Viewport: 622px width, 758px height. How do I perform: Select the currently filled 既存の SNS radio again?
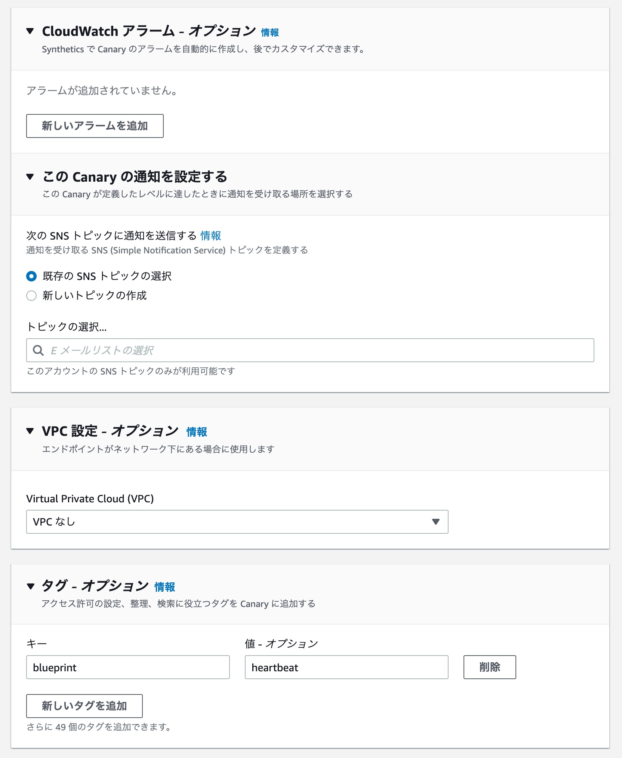[x=31, y=277]
